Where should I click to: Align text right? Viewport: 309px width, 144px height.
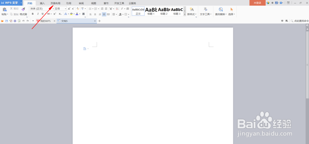click(99, 14)
